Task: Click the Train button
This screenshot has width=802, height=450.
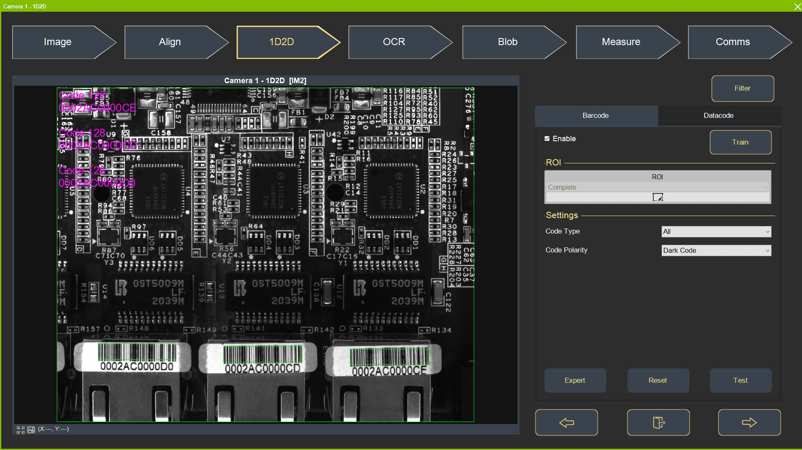Action: coord(741,142)
